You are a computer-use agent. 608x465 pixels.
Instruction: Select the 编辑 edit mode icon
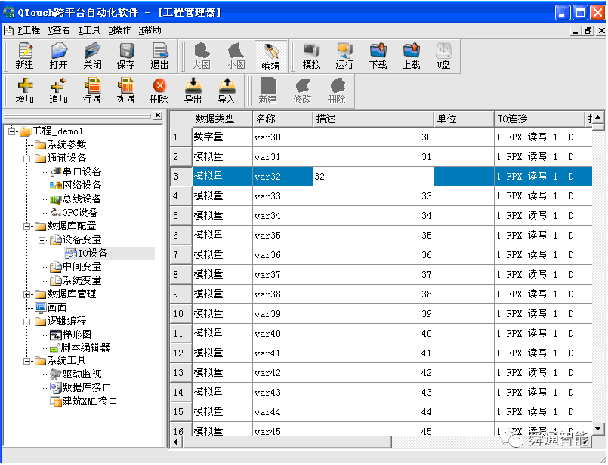pyautogui.click(x=270, y=57)
